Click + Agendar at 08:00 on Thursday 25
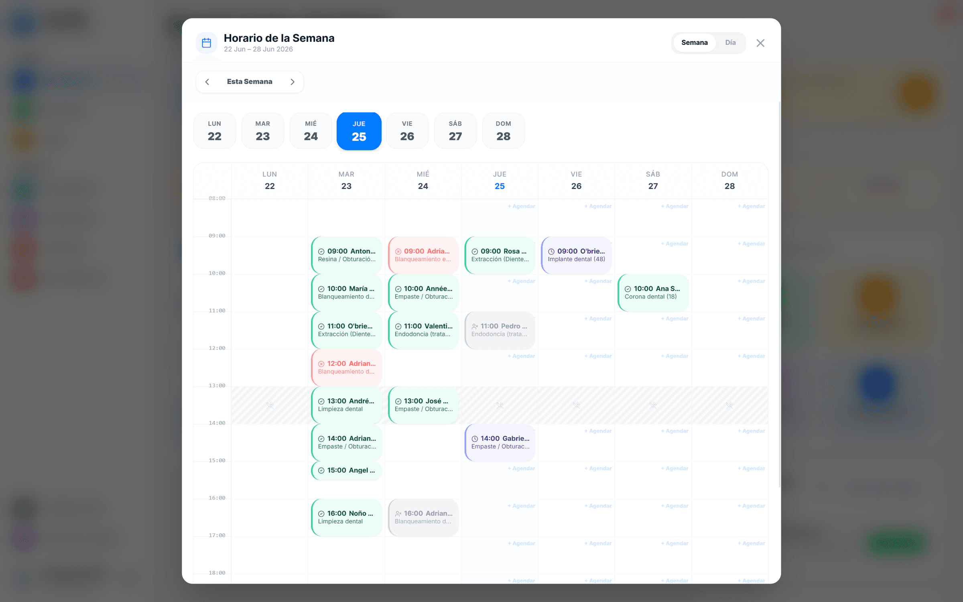The image size is (963, 602). click(521, 206)
